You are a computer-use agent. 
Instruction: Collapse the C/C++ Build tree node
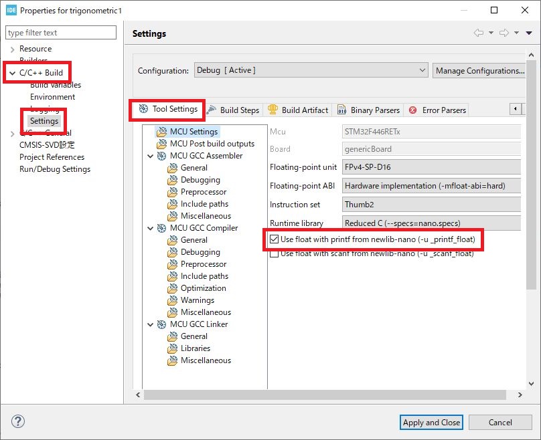pyautogui.click(x=12, y=73)
